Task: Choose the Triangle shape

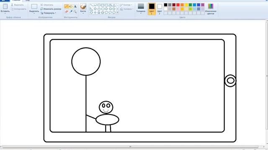Action: click(114, 5)
